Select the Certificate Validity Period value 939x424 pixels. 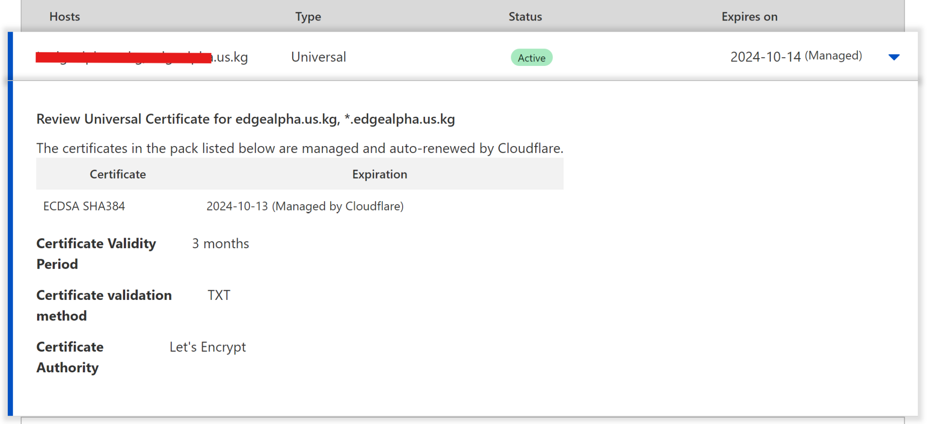click(x=221, y=243)
